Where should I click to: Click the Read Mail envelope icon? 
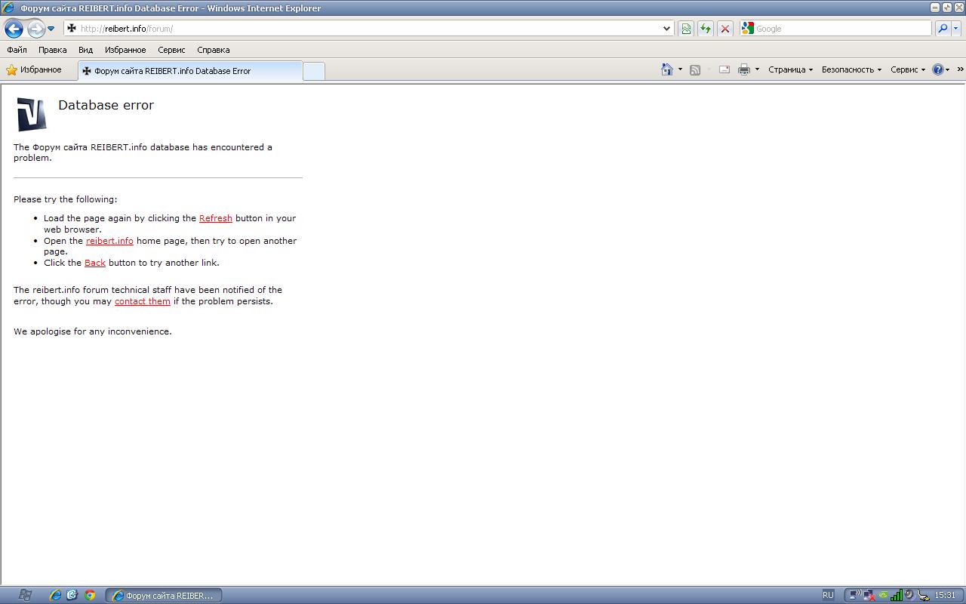pyautogui.click(x=724, y=69)
